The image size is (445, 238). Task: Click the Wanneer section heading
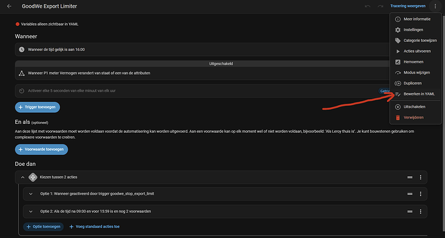(x=26, y=37)
